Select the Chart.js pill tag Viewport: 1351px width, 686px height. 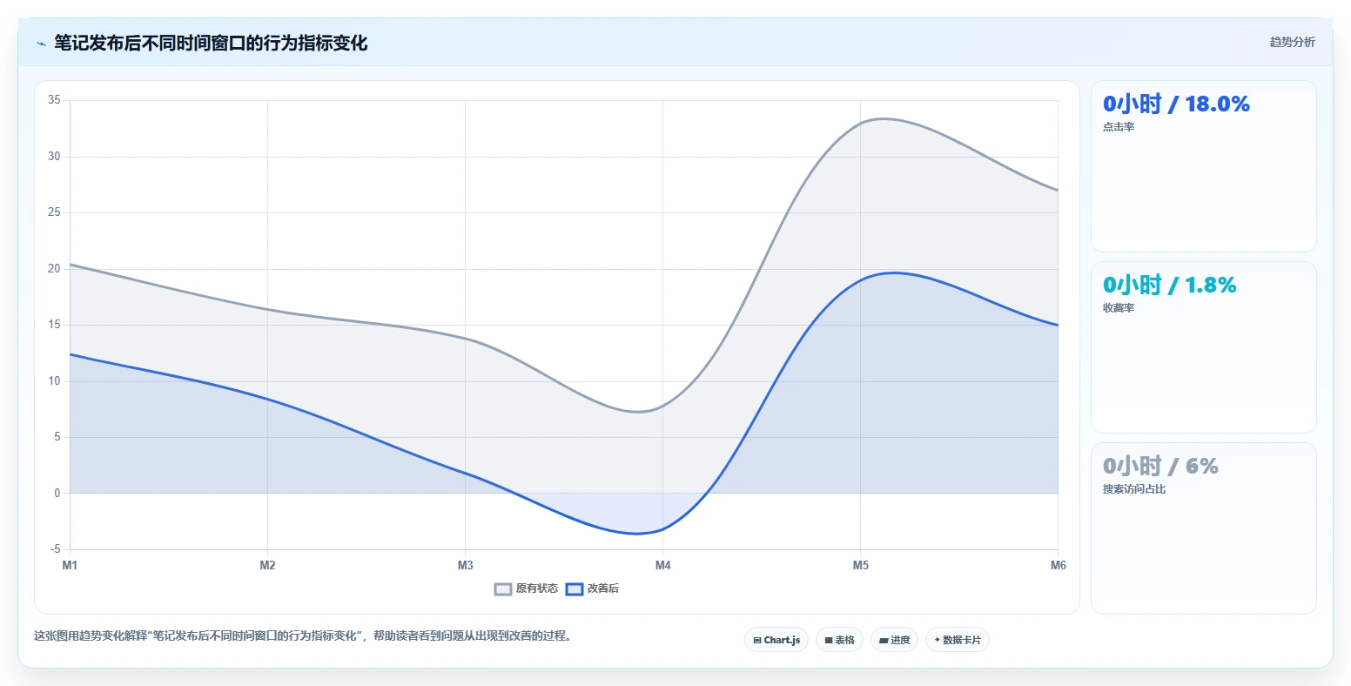point(776,640)
